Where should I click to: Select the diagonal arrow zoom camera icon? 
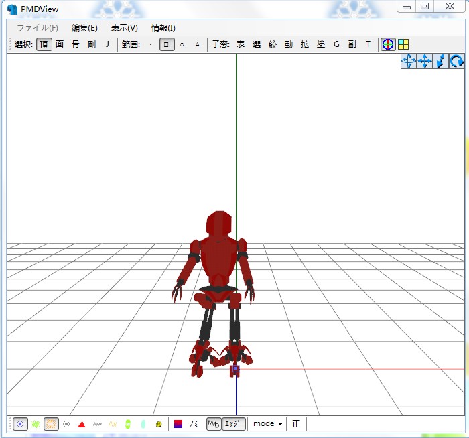pos(441,62)
